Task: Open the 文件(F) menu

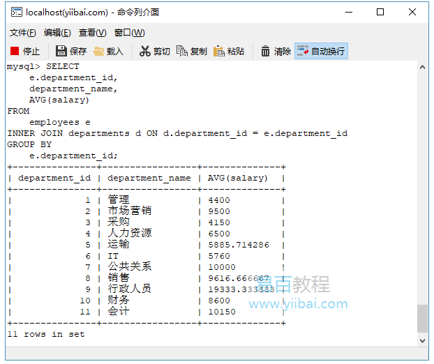Action: coord(23,33)
